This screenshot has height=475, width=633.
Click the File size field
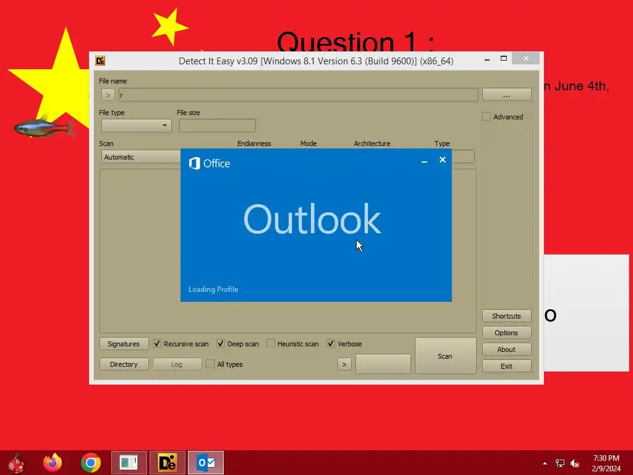217,126
